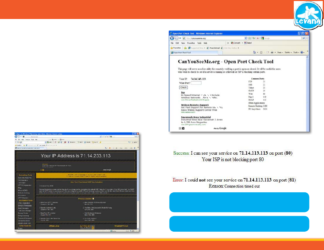Open the Tools menu in the menu bar
The height and width of the screenshot is (250, 324).
click(x=199, y=43)
